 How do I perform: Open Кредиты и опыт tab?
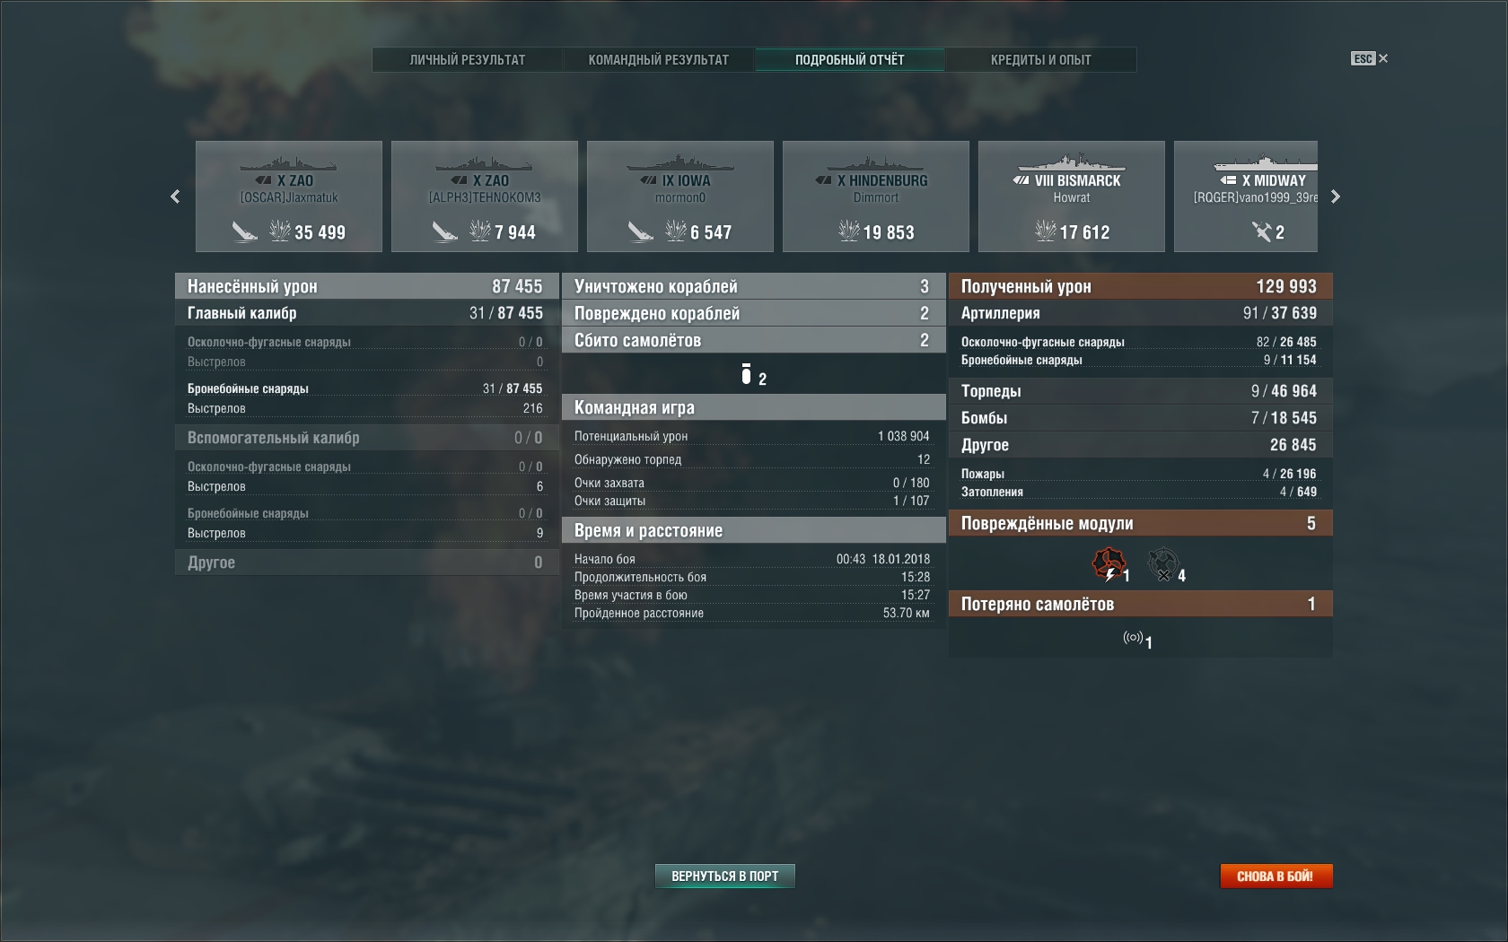coord(1041,60)
